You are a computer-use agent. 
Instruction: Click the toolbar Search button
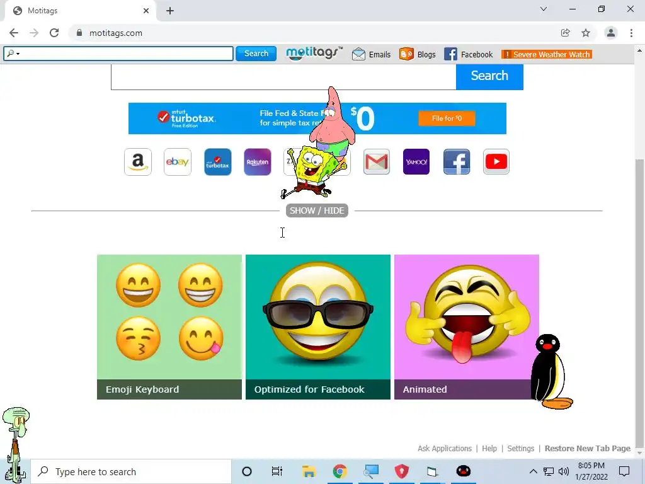[256, 54]
